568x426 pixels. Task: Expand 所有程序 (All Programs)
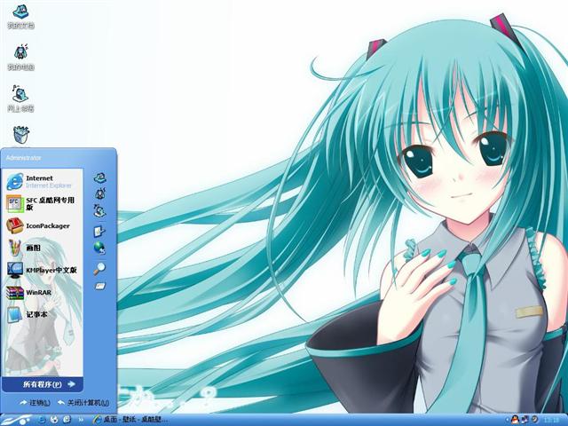click(43, 384)
